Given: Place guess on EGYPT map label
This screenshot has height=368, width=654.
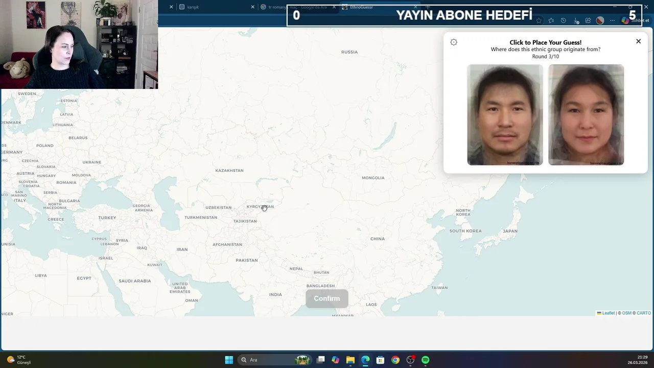Looking at the screenshot, I should point(84,278).
